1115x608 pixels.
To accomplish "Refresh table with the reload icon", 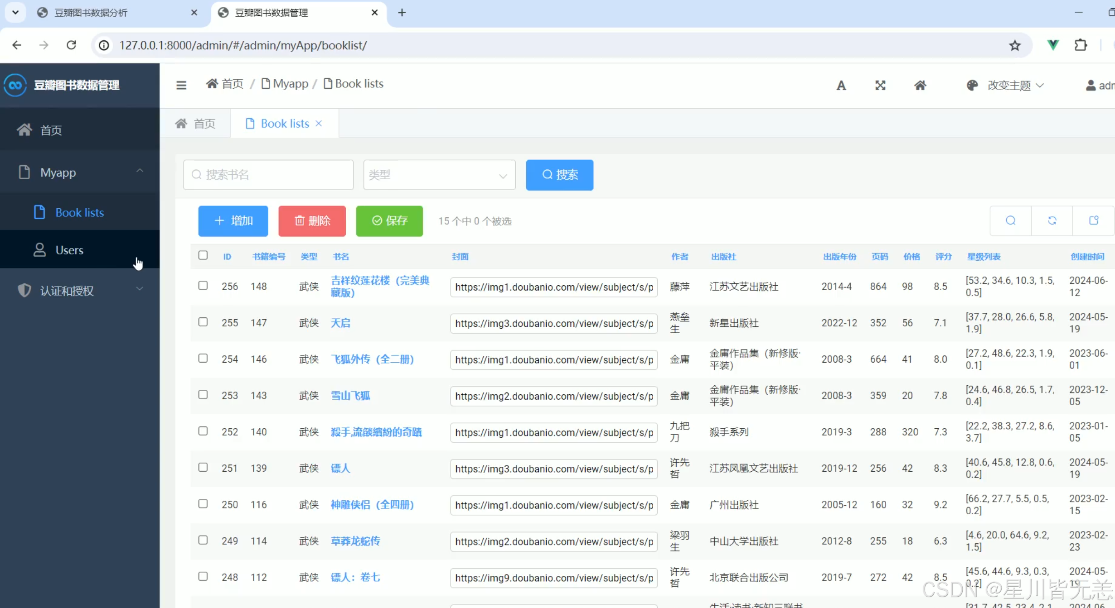I will pos(1052,220).
